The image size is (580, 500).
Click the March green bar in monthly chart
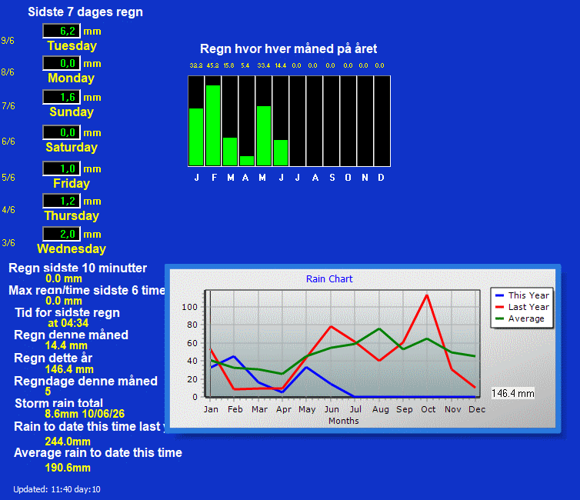230,152
